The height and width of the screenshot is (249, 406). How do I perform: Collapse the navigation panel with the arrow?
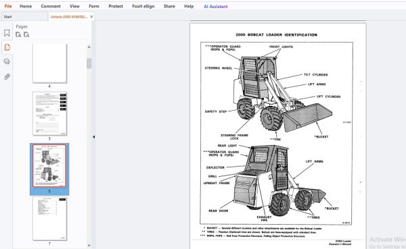pos(94,137)
